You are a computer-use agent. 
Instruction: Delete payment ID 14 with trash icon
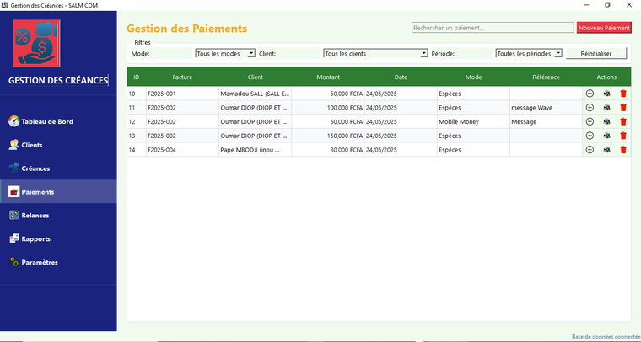click(623, 150)
